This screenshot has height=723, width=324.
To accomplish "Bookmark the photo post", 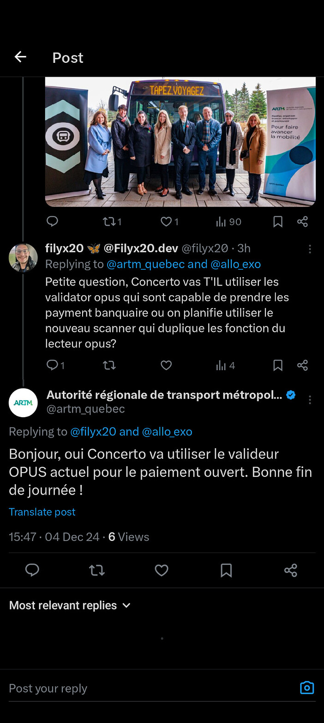I will 278,222.
